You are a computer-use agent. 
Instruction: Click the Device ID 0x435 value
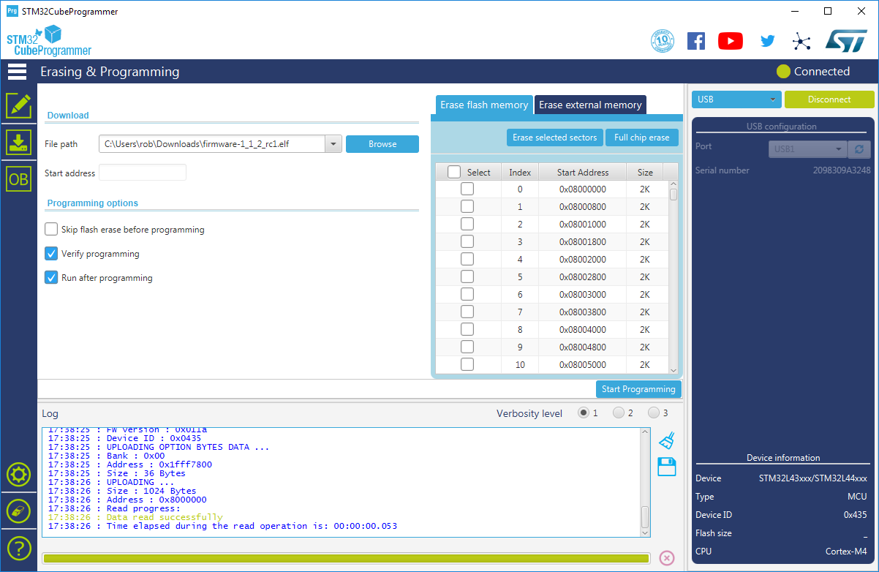(855, 514)
